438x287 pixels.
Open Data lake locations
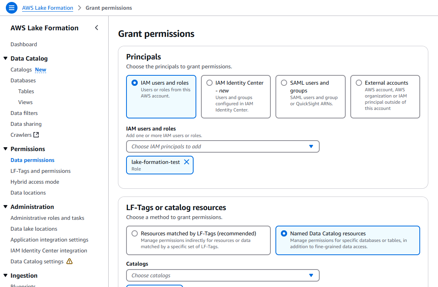(x=34, y=229)
